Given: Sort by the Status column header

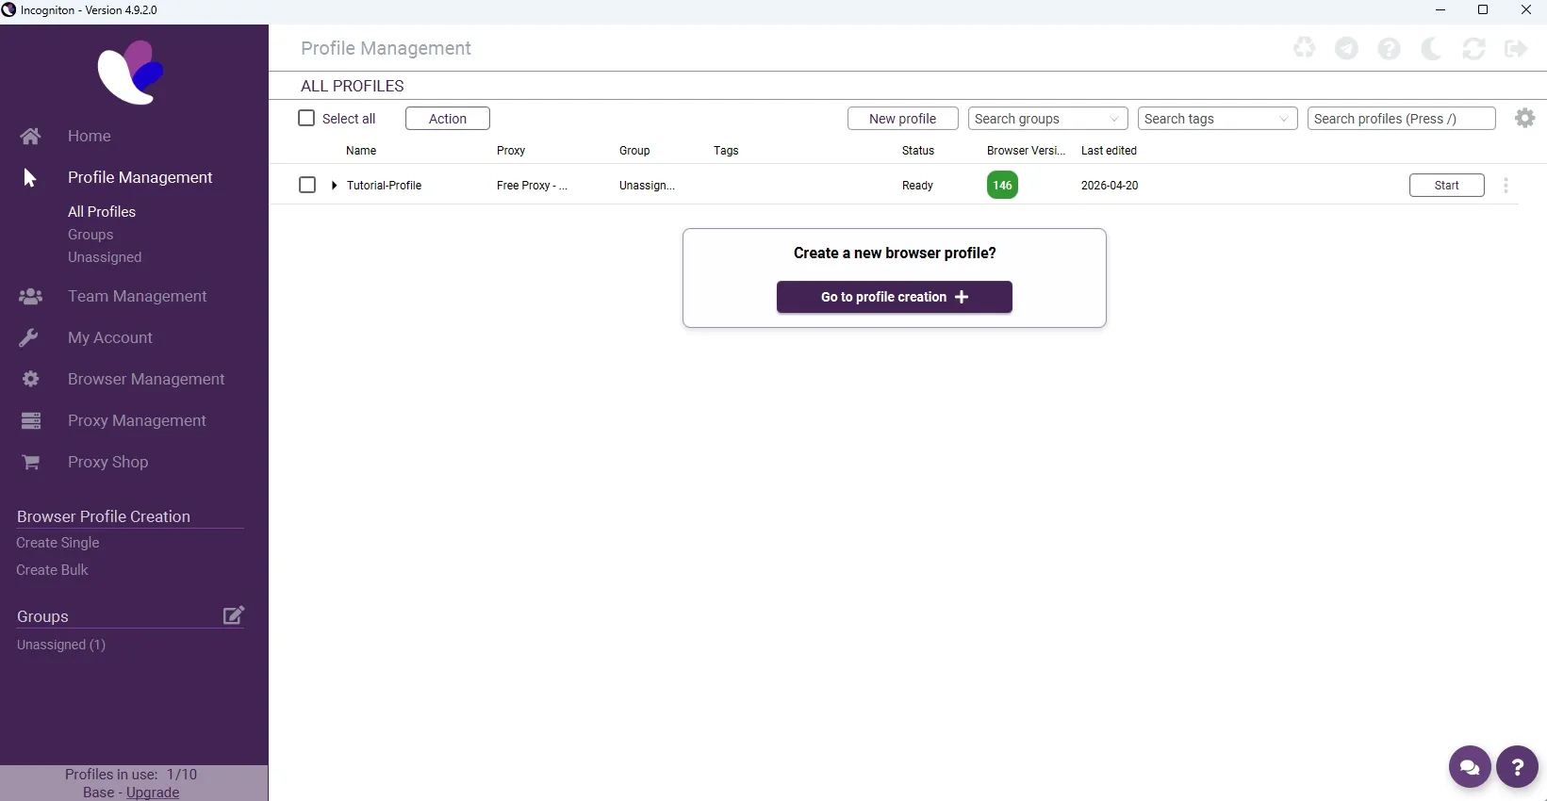Looking at the screenshot, I should pos(918,151).
